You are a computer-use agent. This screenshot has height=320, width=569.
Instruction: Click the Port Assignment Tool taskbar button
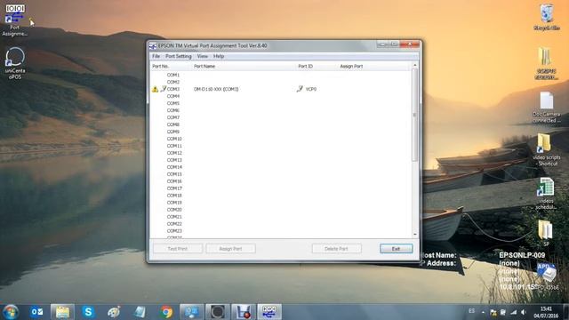[x=269, y=312]
